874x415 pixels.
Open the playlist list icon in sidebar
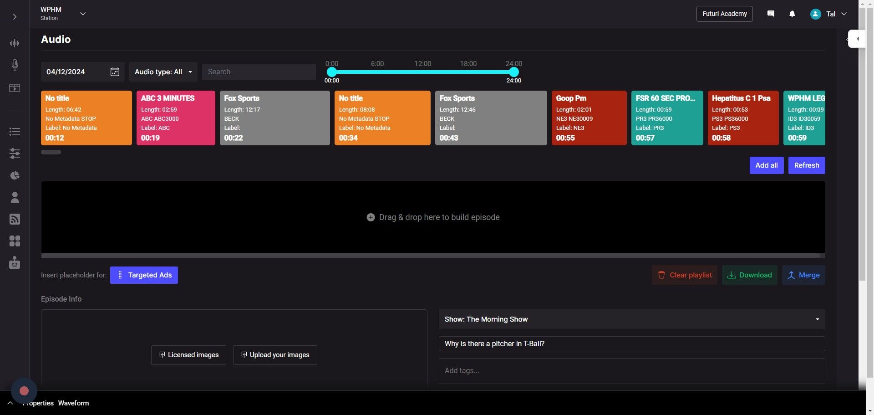pos(15,132)
